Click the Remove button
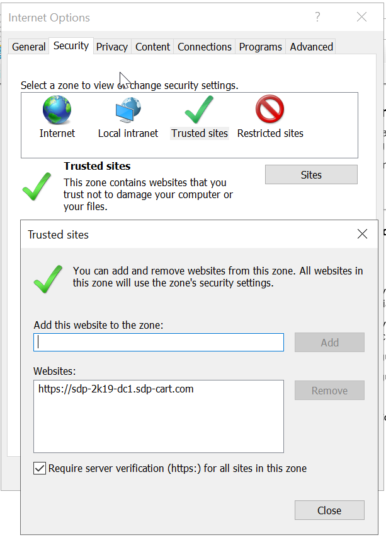The image size is (386, 554). pos(329,391)
